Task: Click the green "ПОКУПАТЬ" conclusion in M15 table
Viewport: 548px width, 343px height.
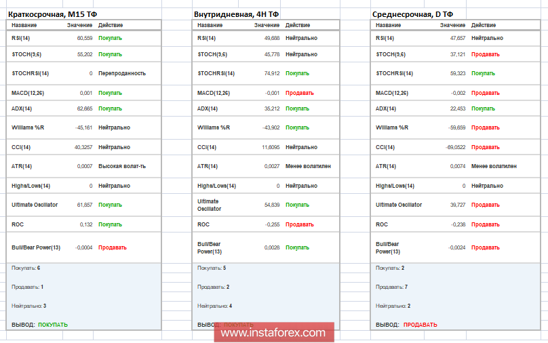Action: coord(53,325)
